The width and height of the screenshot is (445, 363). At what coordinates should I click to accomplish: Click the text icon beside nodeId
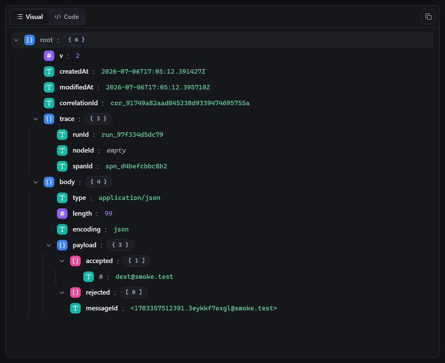coord(62,150)
